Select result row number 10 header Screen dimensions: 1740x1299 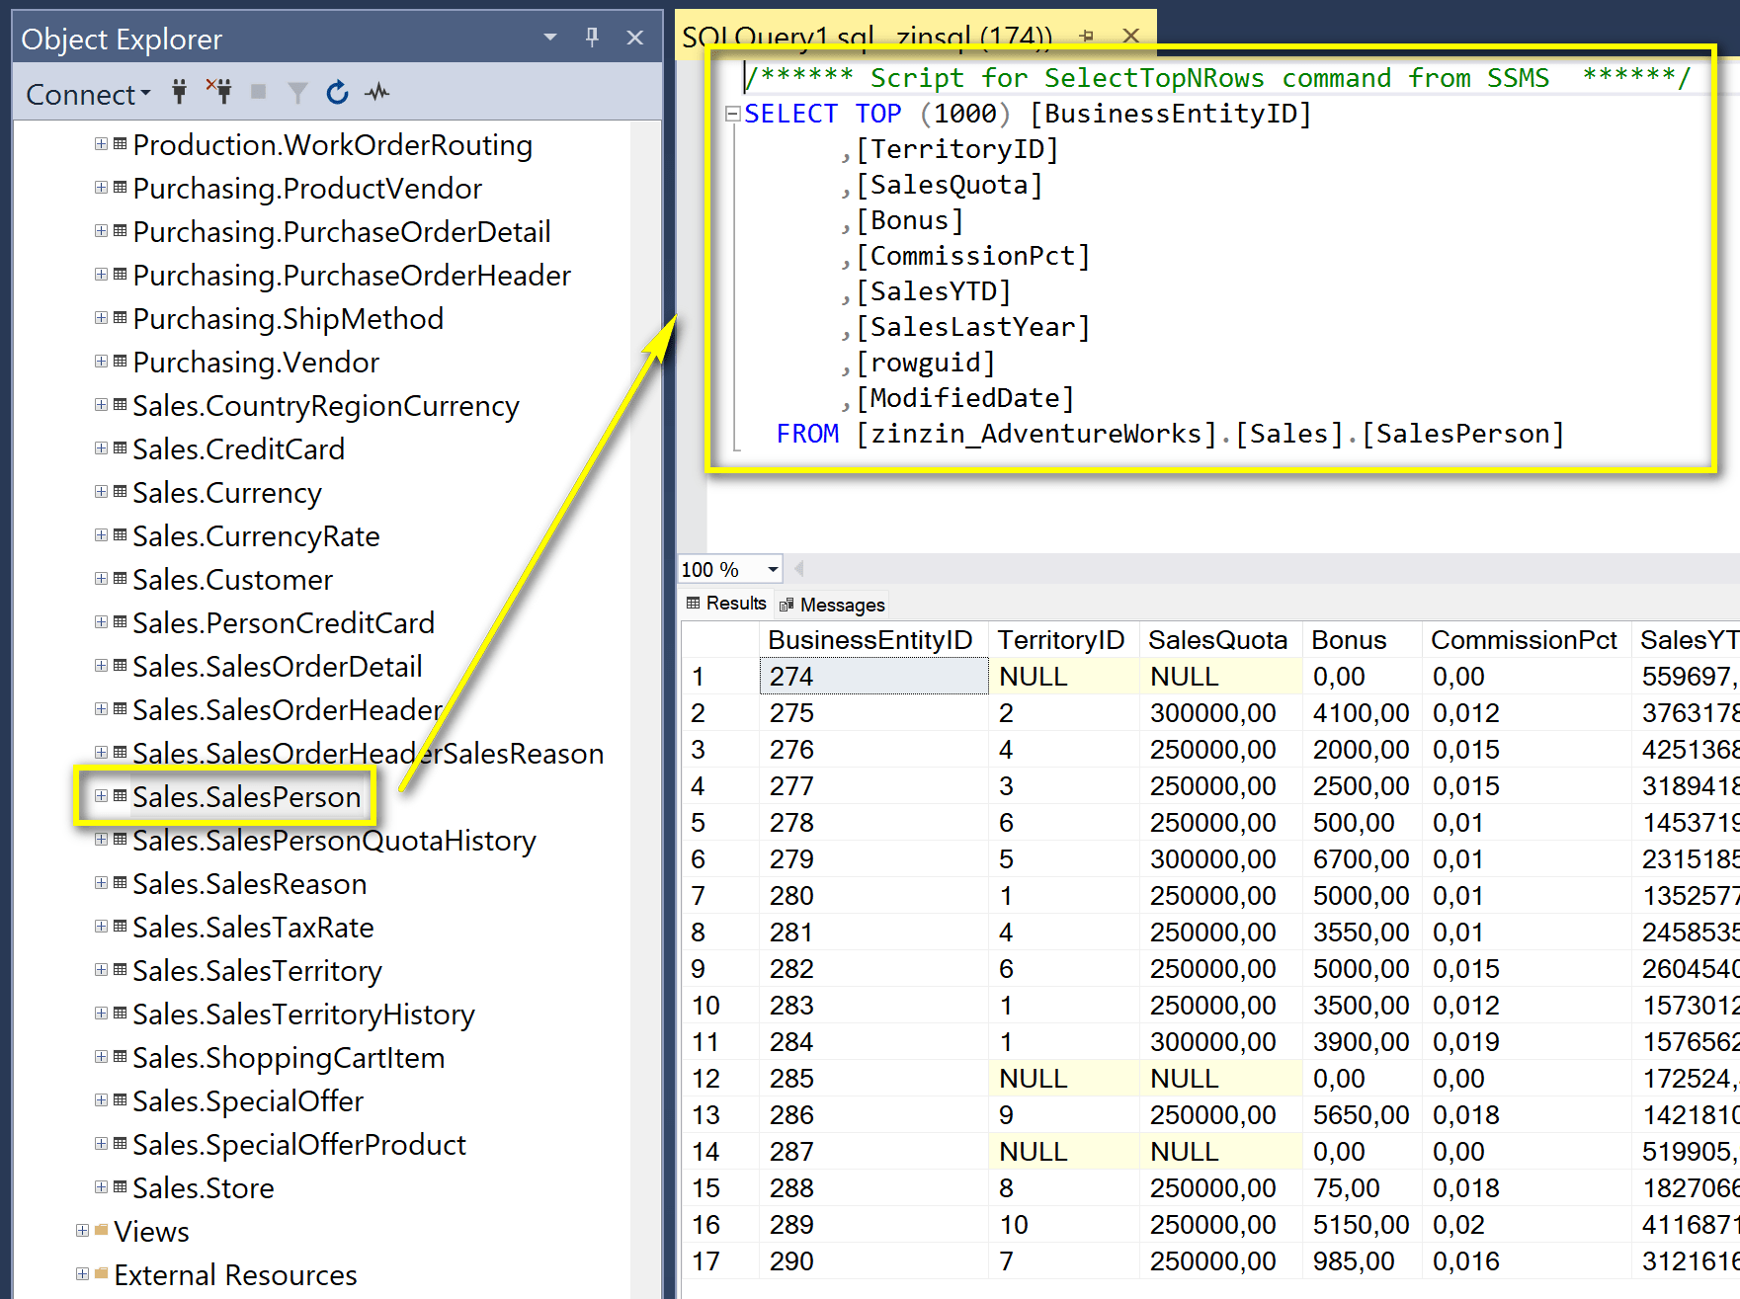pyautogui.click(x=720, y=1006)
